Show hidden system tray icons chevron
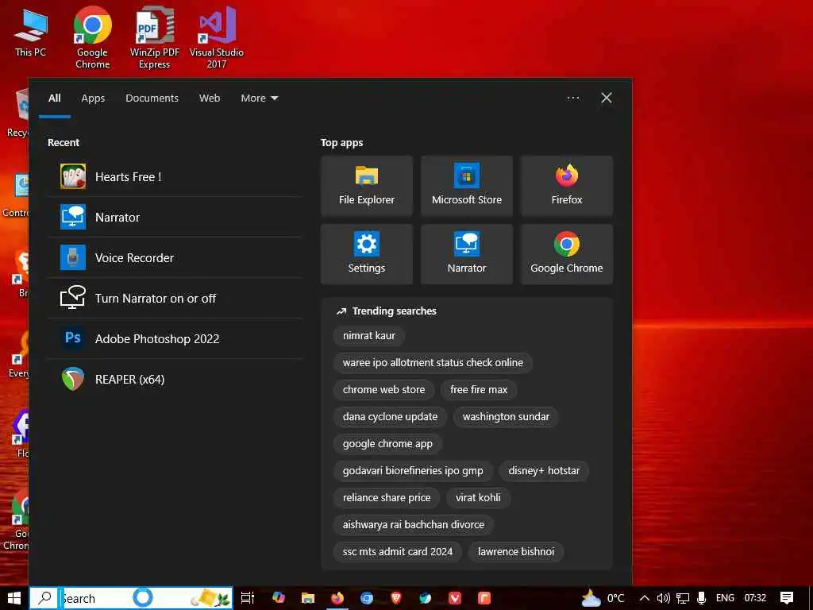The image size is (813, 610). tap(645, 598)
